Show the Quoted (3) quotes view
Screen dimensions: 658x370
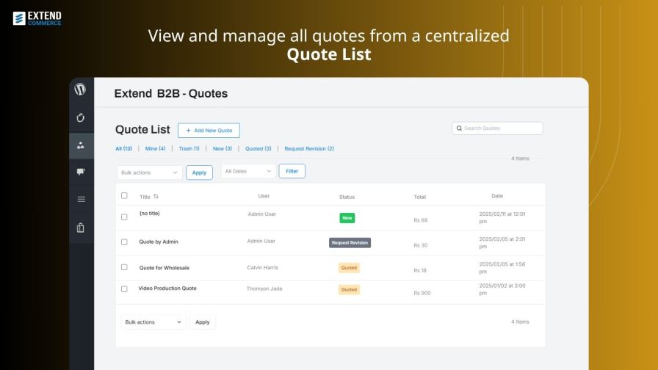click(x=258, y=148)
